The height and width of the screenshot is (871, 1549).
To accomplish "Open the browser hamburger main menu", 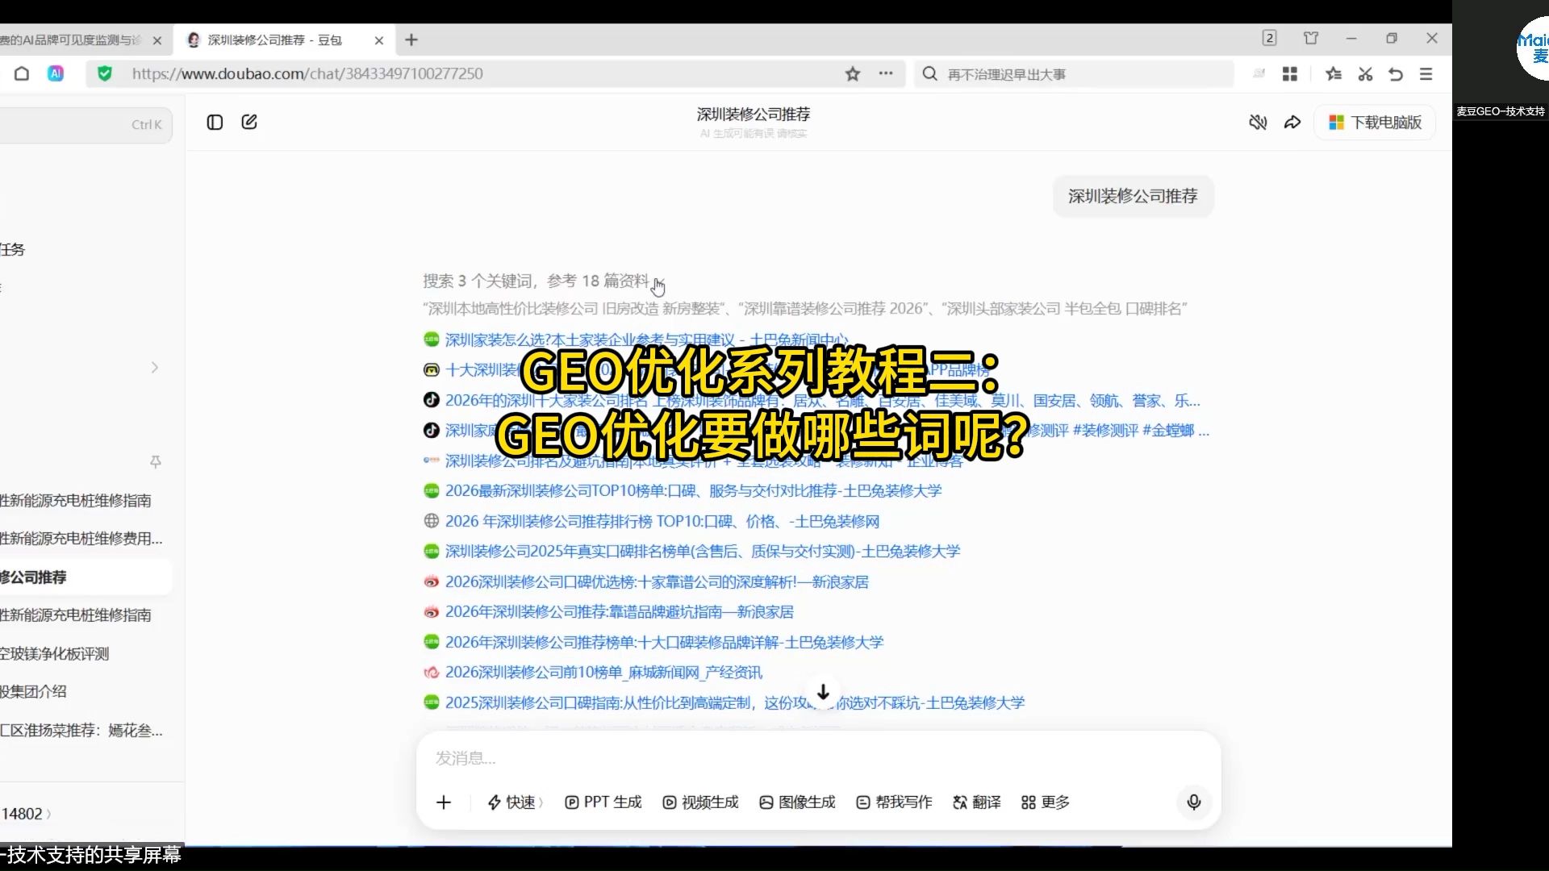I will pyautogui.click(x=1426, y=74).
